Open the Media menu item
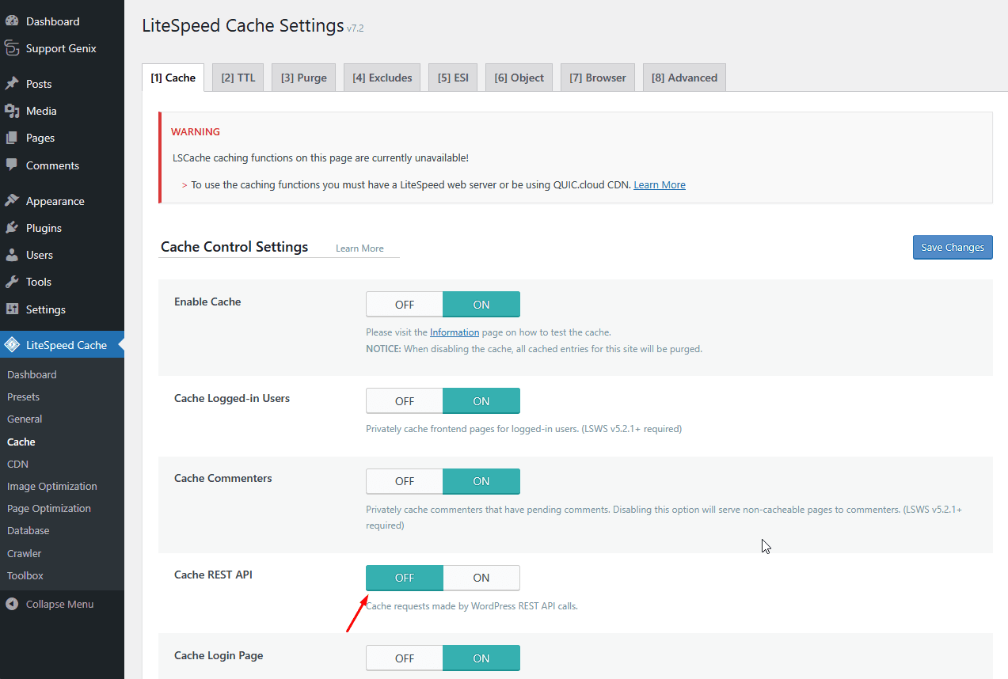 tap(62, 111)
